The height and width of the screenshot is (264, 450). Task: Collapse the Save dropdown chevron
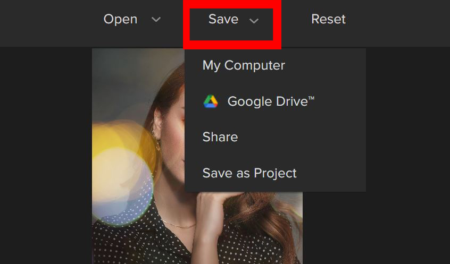click(x=254, y=21)
